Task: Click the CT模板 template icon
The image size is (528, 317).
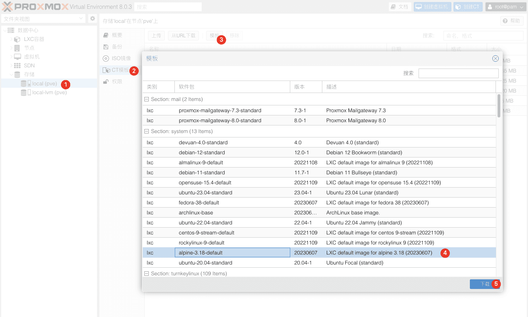Action: (x=106, y=70)
